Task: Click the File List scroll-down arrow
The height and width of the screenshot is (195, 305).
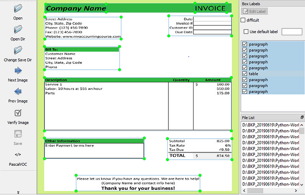Action: coord(302,185)
